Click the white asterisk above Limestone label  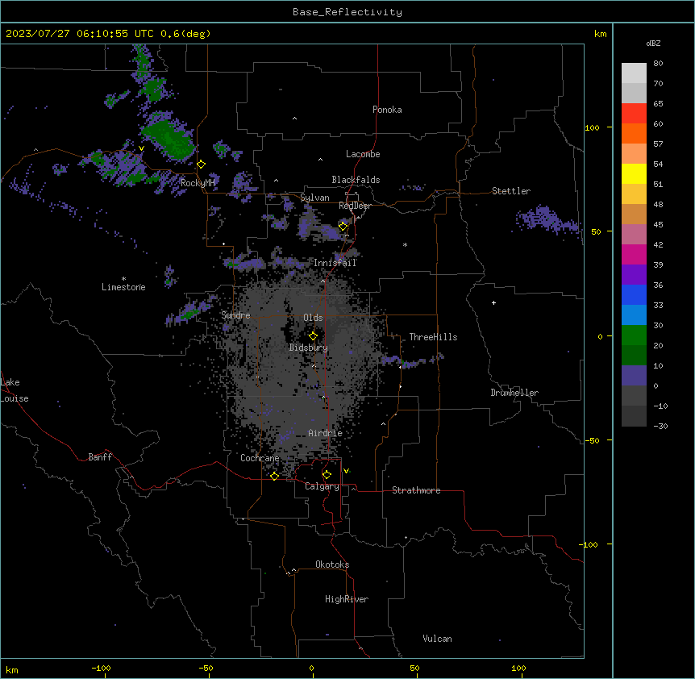[123, 278]
